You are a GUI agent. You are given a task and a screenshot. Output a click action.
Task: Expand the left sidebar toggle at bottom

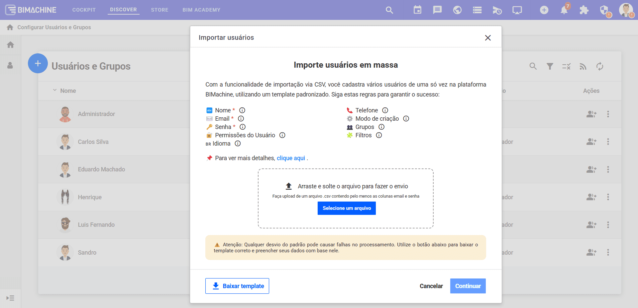click(10, 298)
